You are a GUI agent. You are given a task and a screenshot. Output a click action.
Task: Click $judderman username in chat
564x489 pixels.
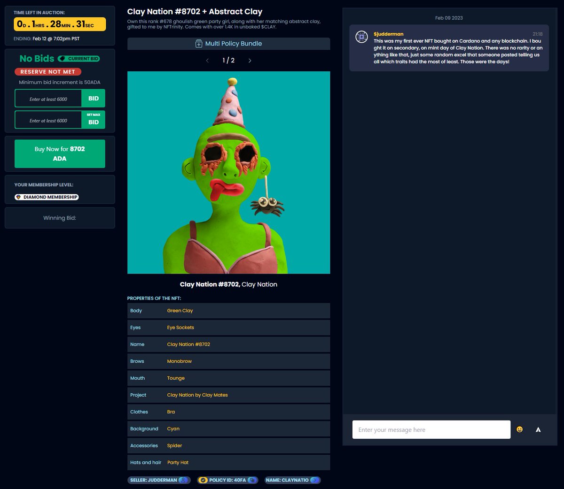click(x=388, y=34)
